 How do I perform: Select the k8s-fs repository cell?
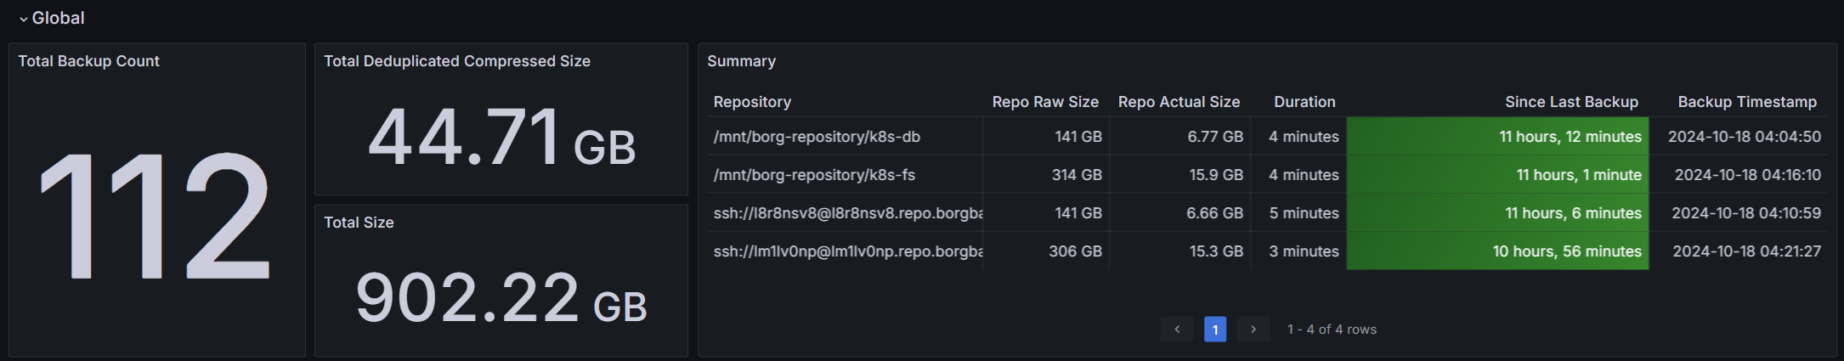814,175
